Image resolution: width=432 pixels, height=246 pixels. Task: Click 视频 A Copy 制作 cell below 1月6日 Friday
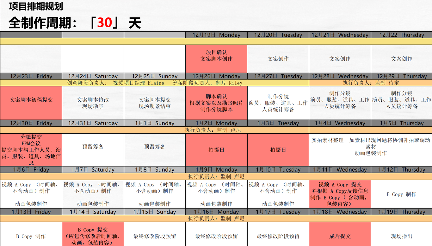click(31, 194)
